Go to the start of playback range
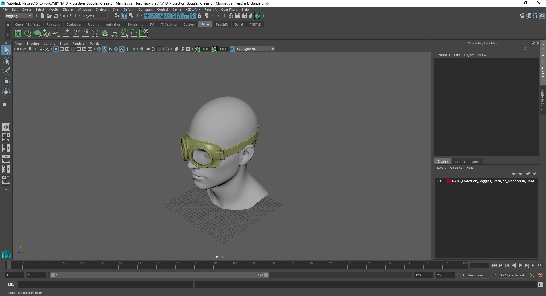This screenshot has width=546, height=296. [494, 265]
